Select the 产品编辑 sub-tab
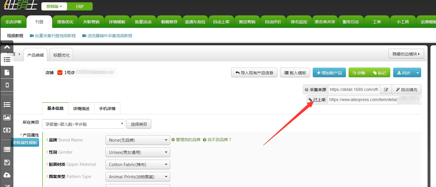This screenshot has width=436, height=187. [36, 55]
